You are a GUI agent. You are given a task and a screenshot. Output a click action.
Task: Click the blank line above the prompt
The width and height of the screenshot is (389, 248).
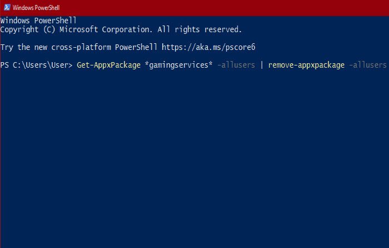pos(167,56)
